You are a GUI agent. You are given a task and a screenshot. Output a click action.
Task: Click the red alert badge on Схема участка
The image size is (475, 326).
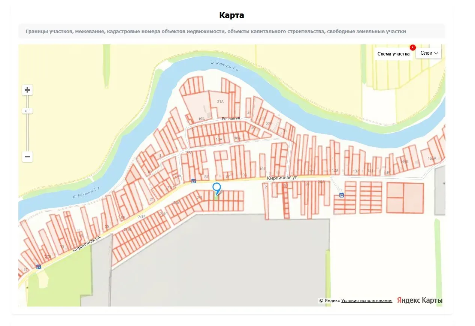(412, 48)
